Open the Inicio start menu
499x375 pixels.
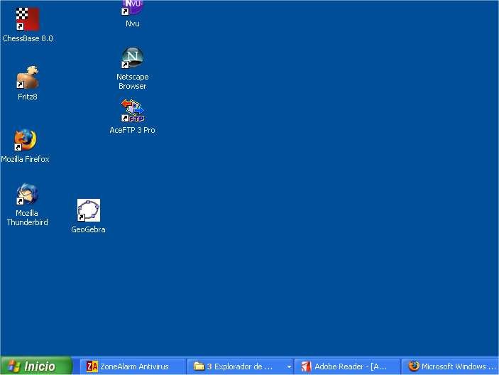click(36, 366)
